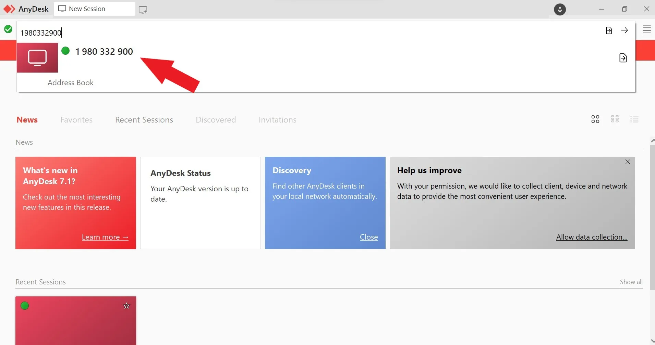655x345 pixels.
Task: Click the Allow data collection link
Action: coord(592,237)
